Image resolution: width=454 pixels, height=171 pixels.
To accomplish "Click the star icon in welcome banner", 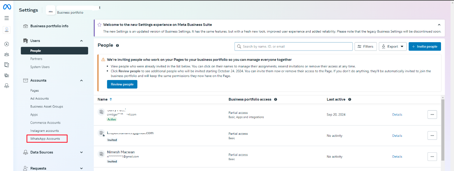I will (99, 25).
